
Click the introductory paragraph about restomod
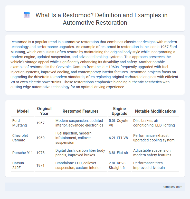94,64
